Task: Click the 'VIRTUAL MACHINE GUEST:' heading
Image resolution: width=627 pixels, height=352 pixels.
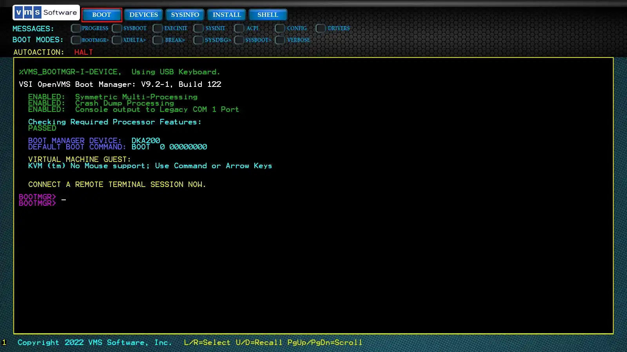Action: pyautogui.click(x=80, y=159)
